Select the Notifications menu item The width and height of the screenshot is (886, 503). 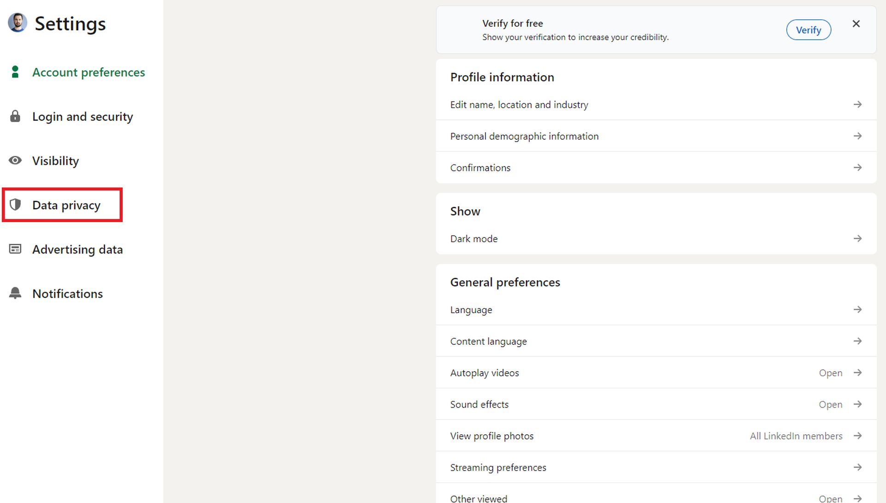(x=67, y=294)
